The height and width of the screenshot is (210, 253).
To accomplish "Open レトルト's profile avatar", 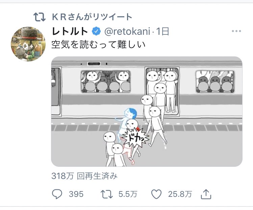I will pyautogui.click(x=28, y=44).
